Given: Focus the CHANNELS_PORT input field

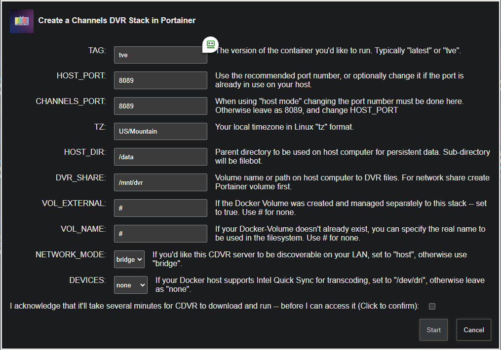Looking at the screenshot, I should click(160, 106).
